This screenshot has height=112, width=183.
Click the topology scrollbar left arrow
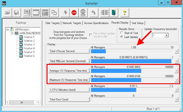(x=8, y=103)
